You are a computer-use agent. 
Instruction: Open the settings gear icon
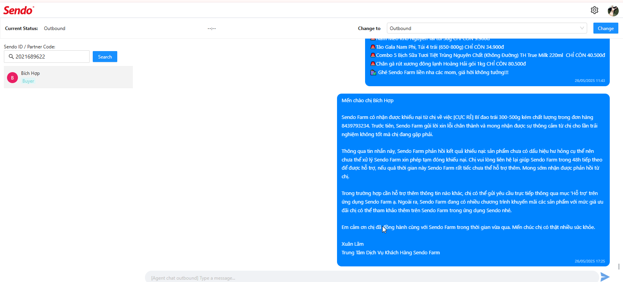(x=594, y=10)
